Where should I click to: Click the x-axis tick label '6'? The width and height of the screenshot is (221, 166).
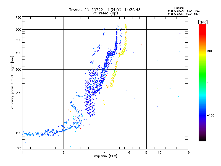pyautogui.click(x=129, y=152)
